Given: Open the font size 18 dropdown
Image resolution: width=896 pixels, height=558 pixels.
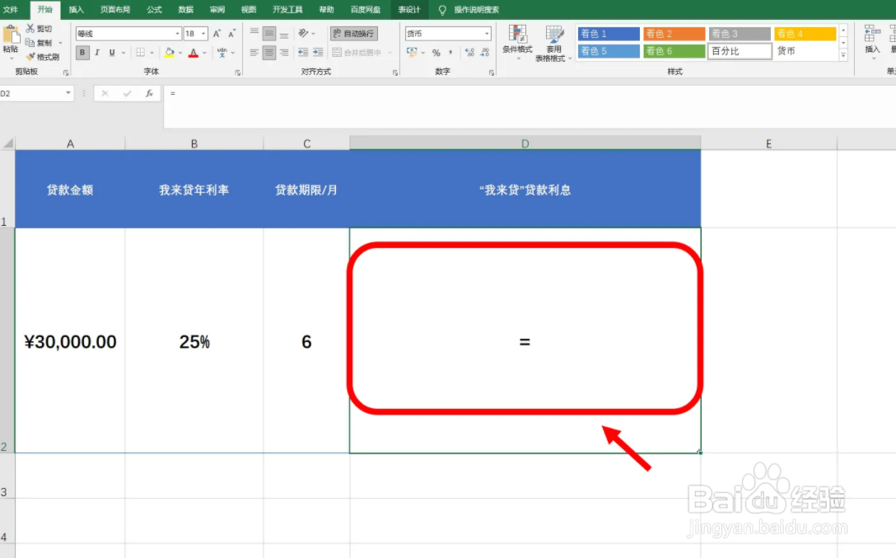Looking at the screenshot, I should click(x=203, y=34).
